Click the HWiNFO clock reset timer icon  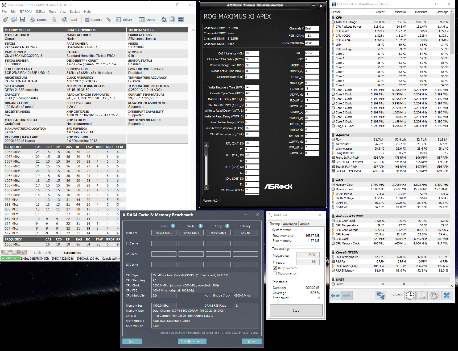point(410,295)
